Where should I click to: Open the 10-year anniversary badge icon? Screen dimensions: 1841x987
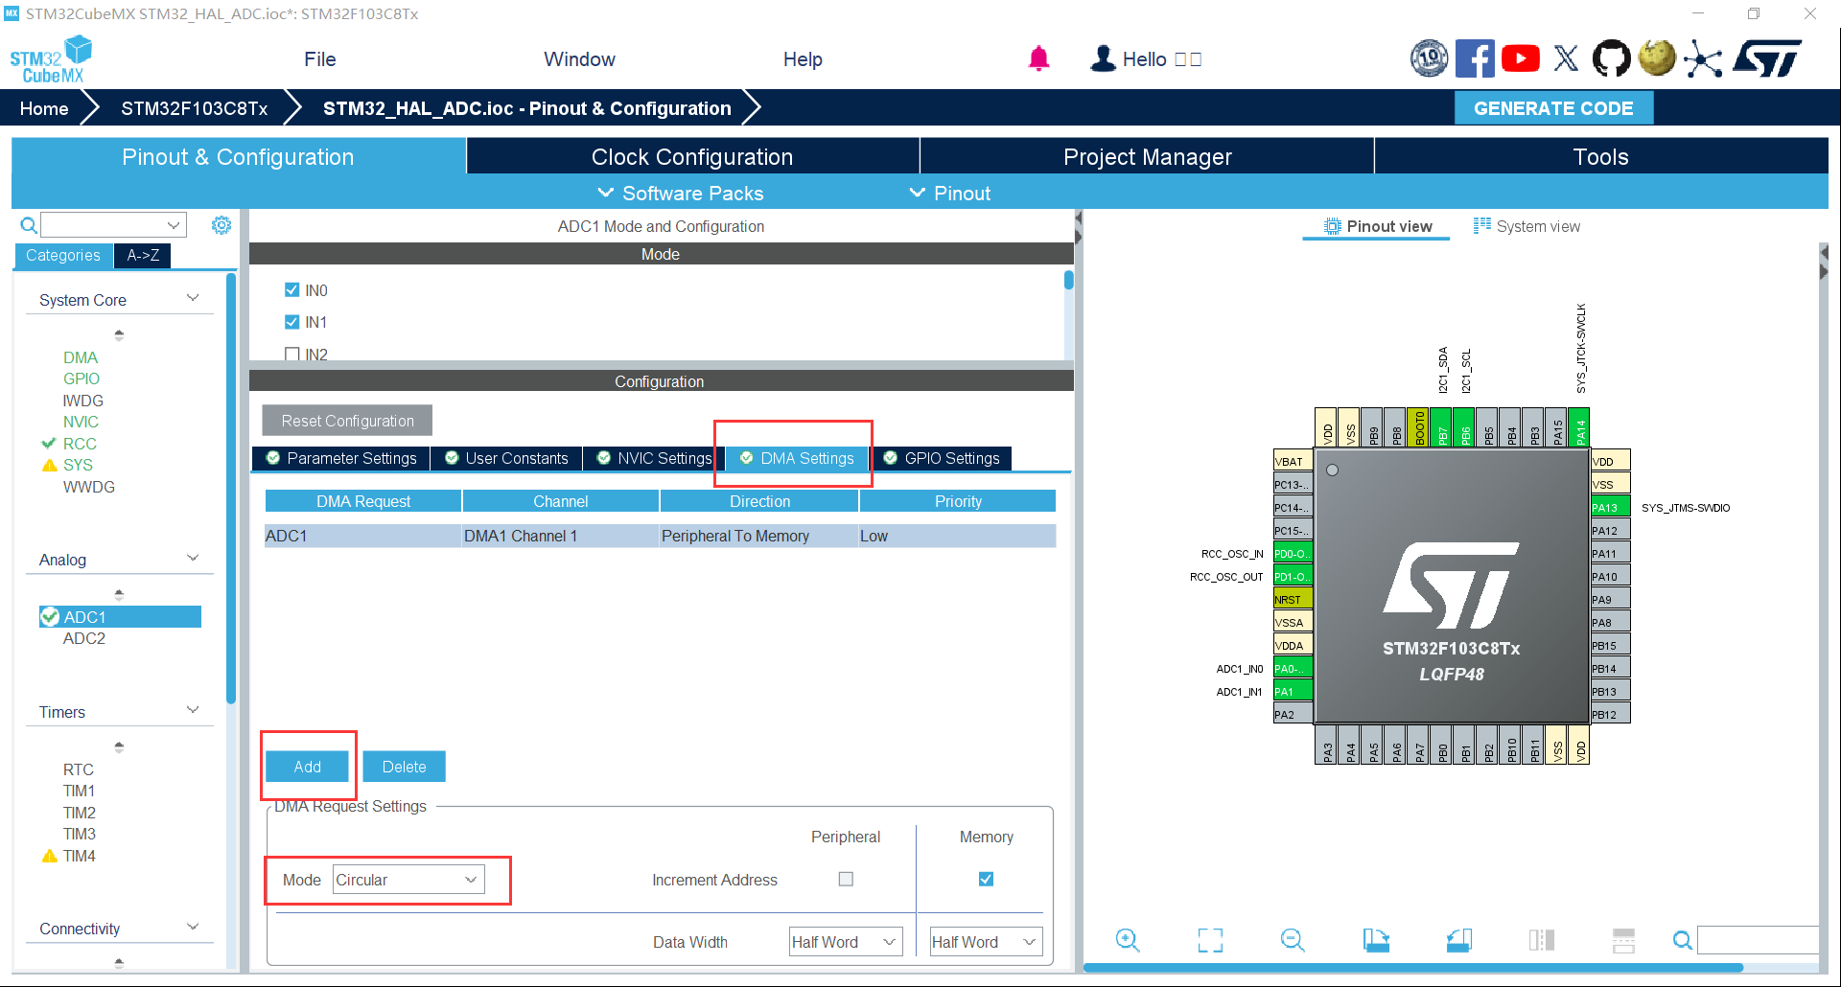pos(1429,58)
